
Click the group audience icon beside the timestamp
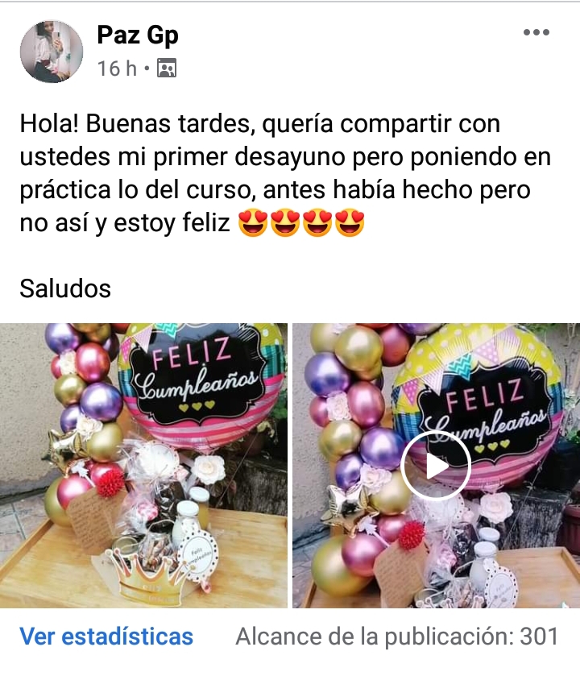(167, 68)
